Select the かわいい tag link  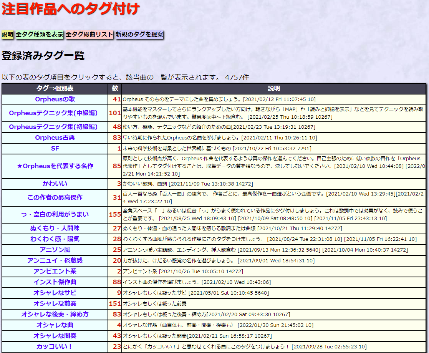(x=55, y=184)
